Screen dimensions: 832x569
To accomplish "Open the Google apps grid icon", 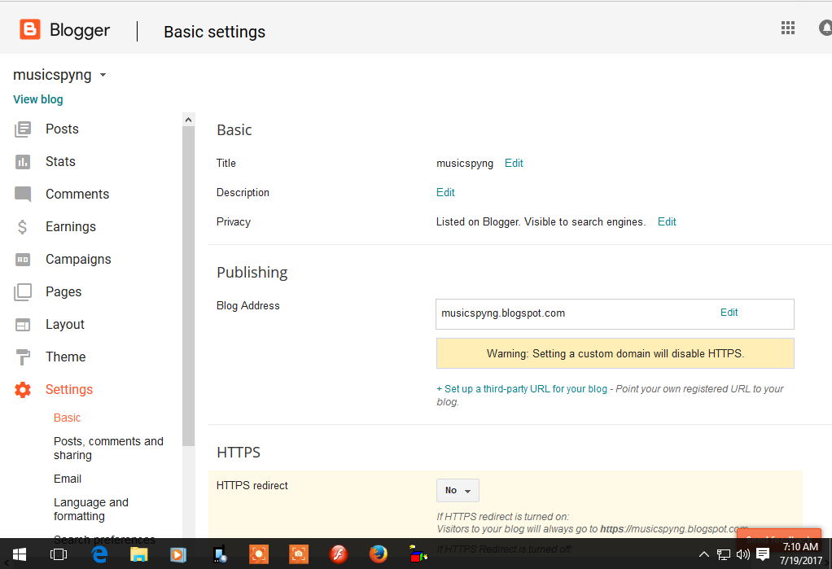I will (x=788, y=28).
